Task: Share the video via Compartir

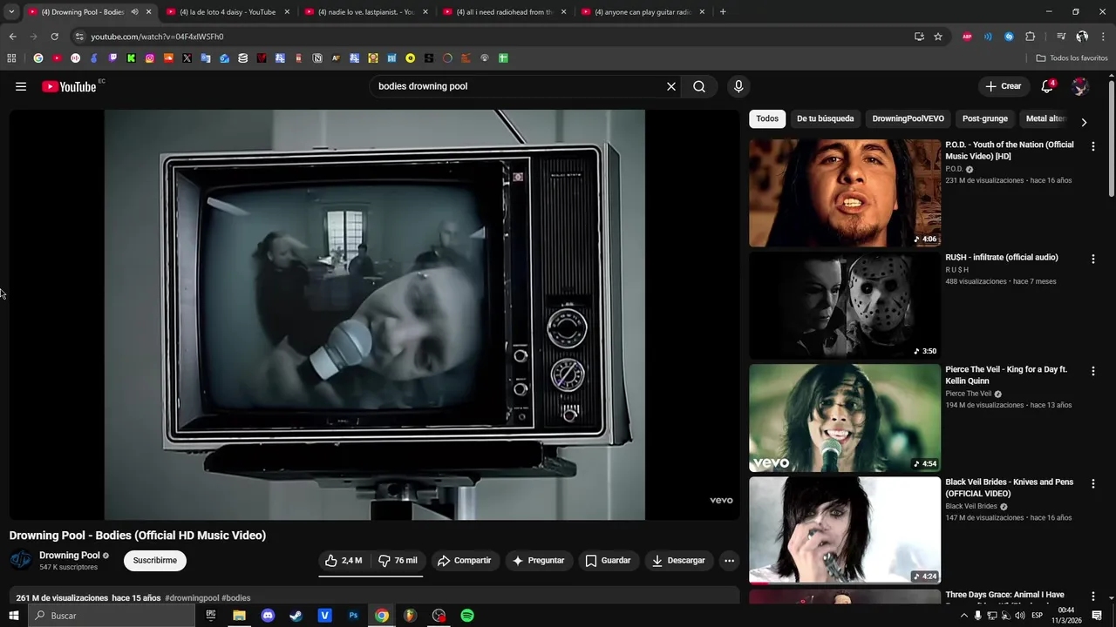Action: click(465, 561)
